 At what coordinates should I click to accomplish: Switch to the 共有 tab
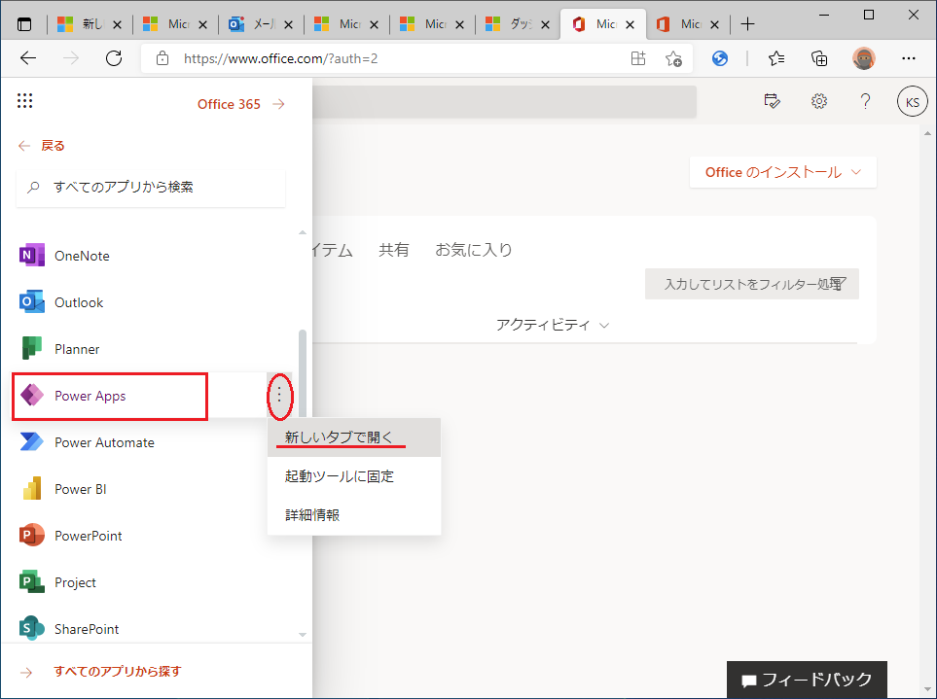click(394, 250)
